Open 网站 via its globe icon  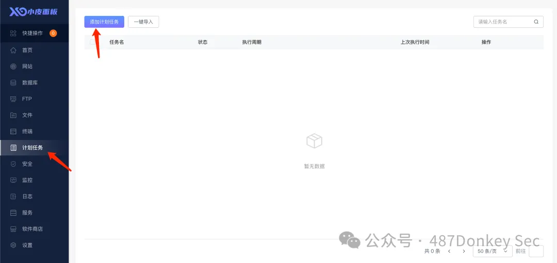pyautogui.click(x=13, y=66)
